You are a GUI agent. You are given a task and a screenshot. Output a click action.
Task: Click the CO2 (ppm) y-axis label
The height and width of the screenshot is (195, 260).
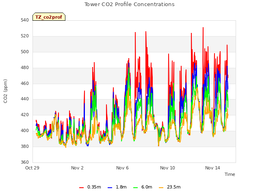(x=5, y=91)
